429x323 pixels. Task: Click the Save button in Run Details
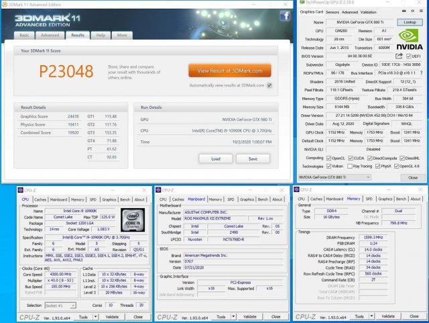[253, 158]
